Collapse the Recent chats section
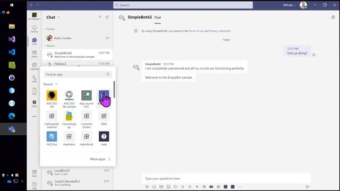Screen dimensions: 340x191 pos(49,46)
